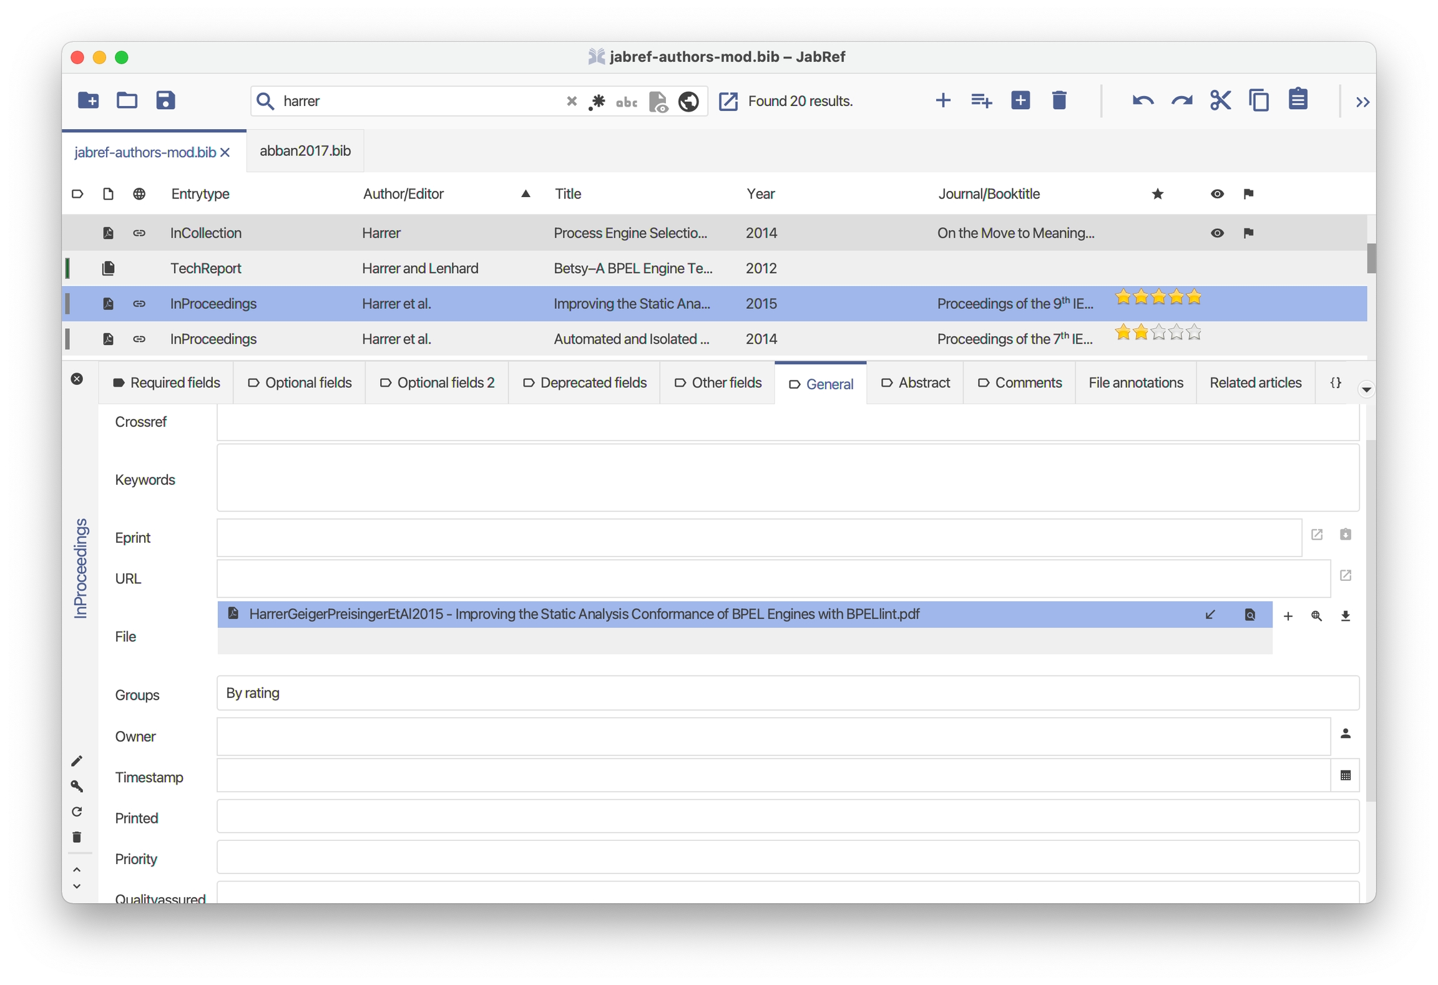Screen dimensions: 1438x985
Task: Delete the selected entry with the toolbar trash icon
Action: coord(1059,100)
